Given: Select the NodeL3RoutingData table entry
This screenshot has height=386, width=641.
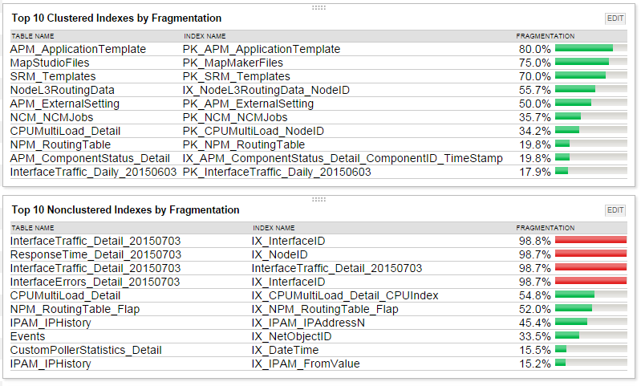Looking at the screenshot, I should click(x=62, y=90).
